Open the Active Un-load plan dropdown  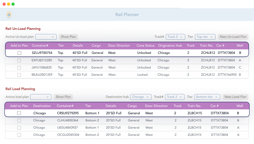[46, 37]
